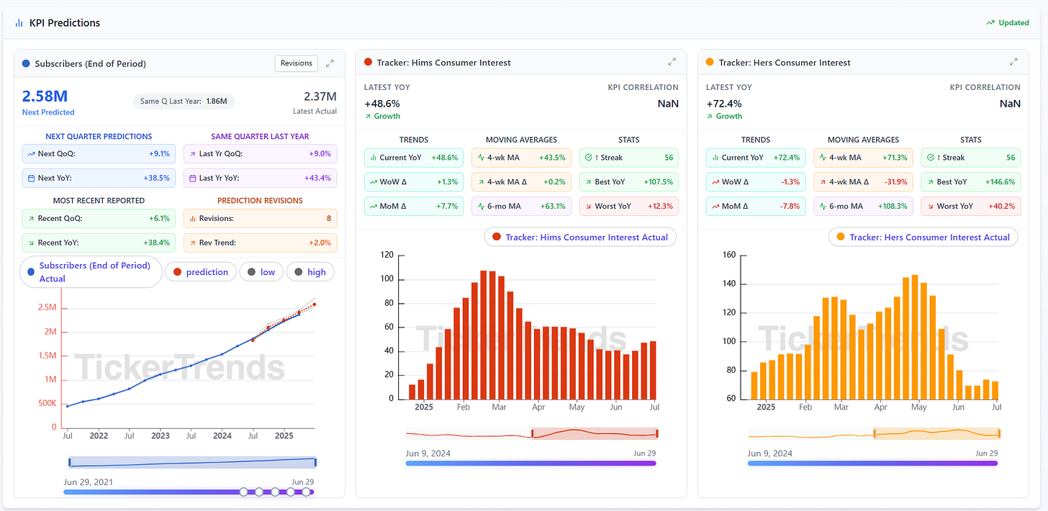
Task: Click the Same Q Last Year pill
Action: 184,101
